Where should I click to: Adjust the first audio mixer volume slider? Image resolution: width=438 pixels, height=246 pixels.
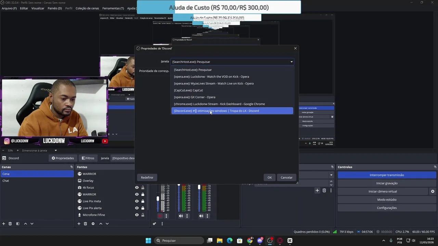tap(158, 199)
